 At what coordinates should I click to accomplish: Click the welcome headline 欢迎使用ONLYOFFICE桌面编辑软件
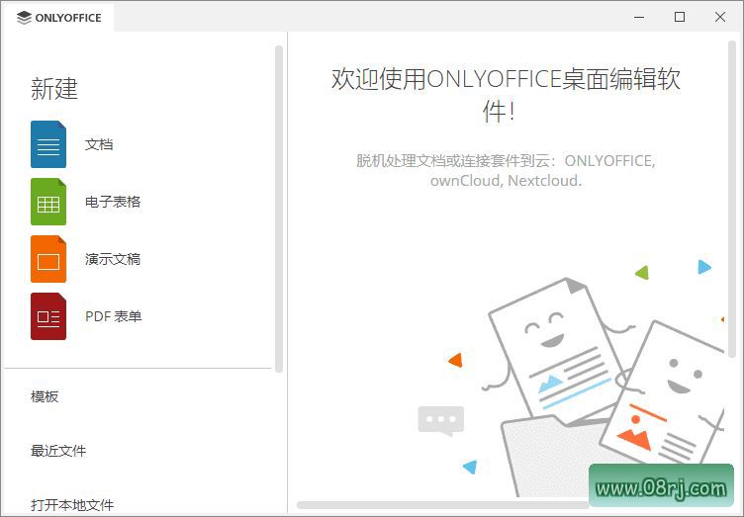pos(506,95)
